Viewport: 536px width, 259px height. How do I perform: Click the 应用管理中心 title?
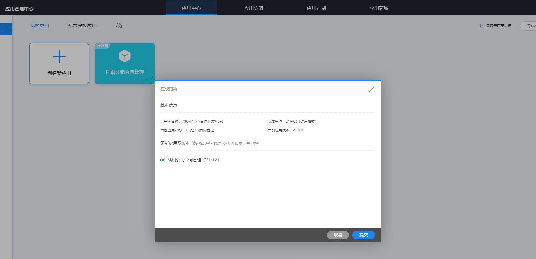pyautogui.click(x=19, y=9)
